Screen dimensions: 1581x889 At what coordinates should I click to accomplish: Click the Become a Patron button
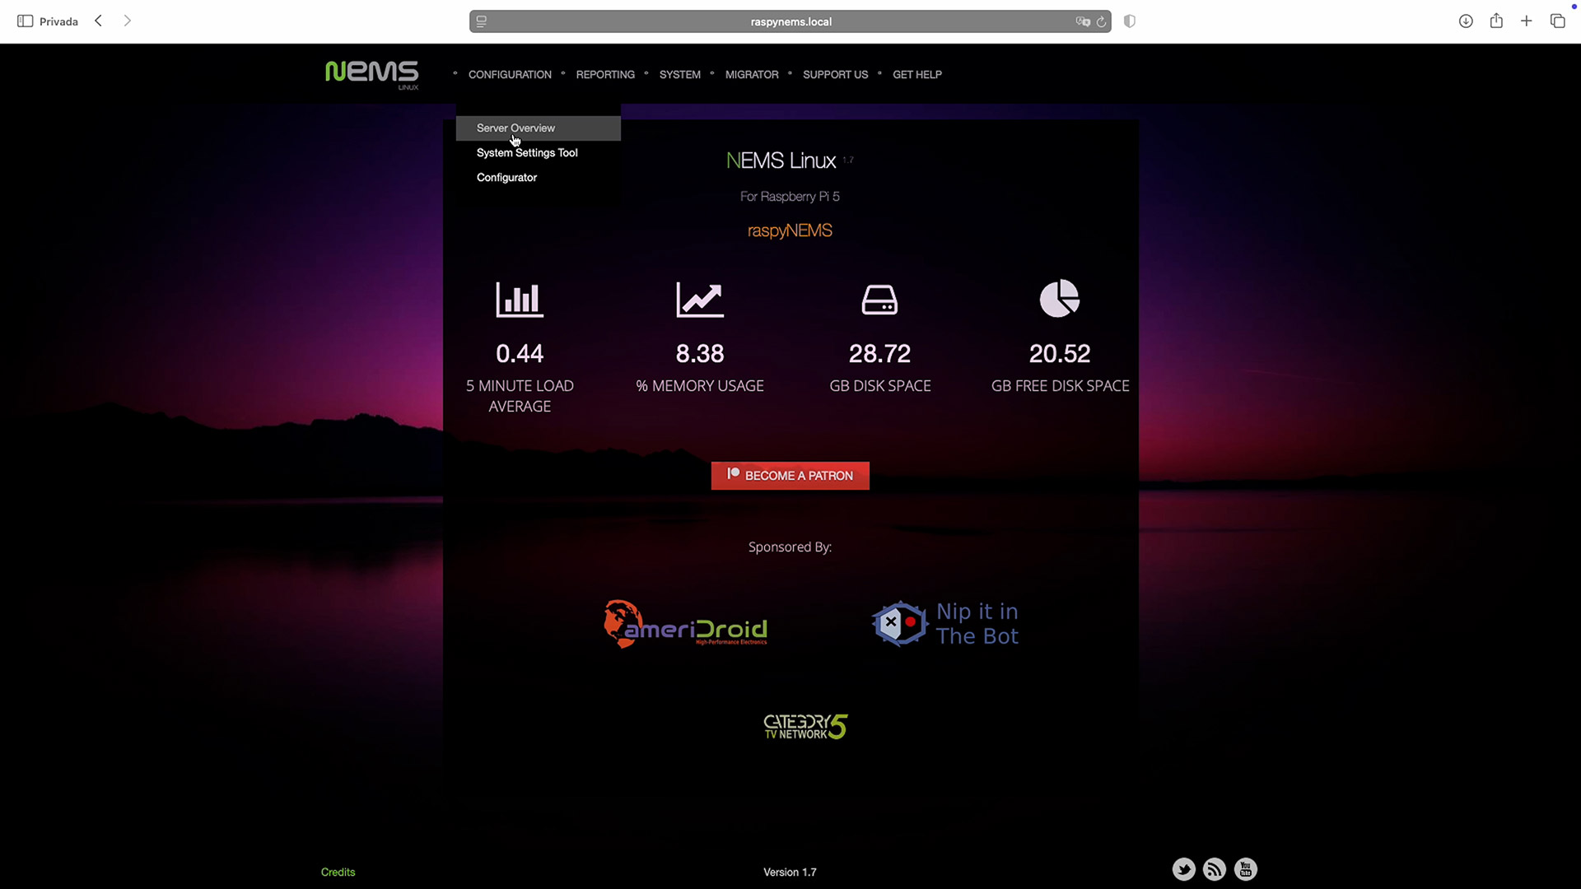tap(790, 476)
